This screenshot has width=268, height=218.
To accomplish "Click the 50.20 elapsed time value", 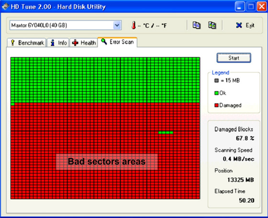I will (246, 200).
